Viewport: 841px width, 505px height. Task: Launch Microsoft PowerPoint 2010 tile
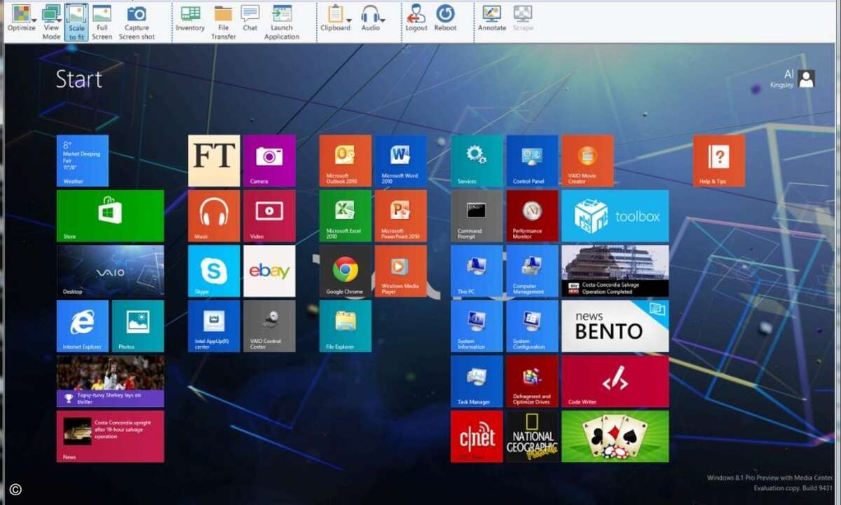(401, 216)
